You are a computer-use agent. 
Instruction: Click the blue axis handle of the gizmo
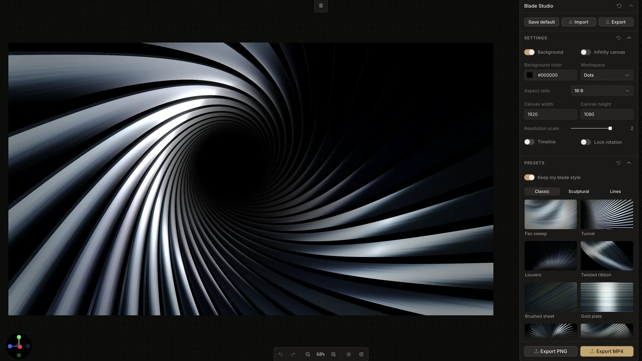[x=10, y=346]
